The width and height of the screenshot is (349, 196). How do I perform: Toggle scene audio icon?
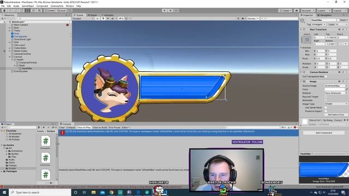108,19
